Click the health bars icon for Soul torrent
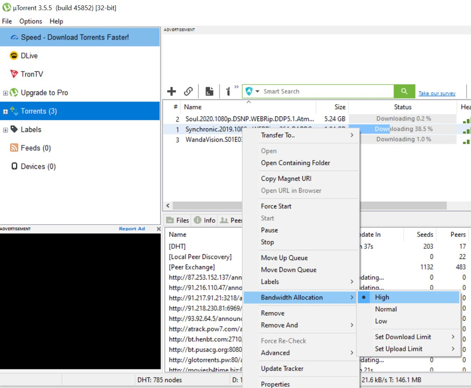 [x=467, y=120]
